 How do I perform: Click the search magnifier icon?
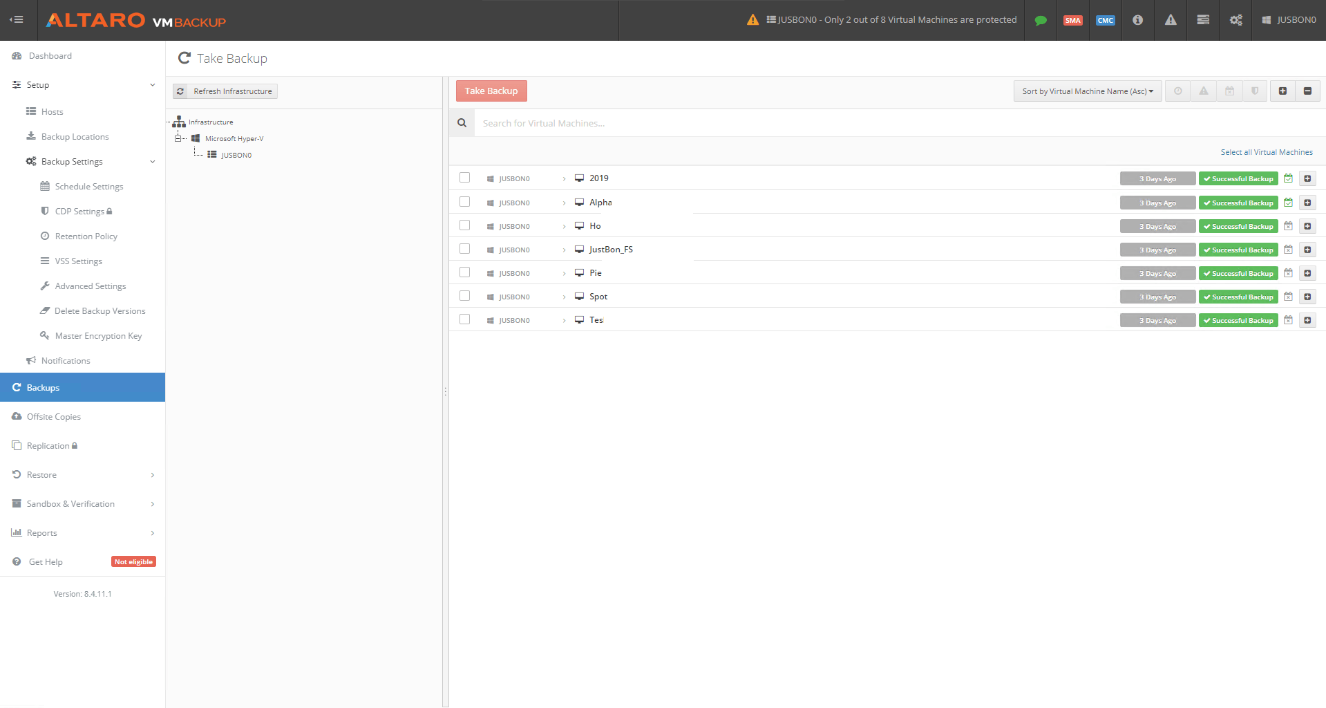click(x=462, y=123)
